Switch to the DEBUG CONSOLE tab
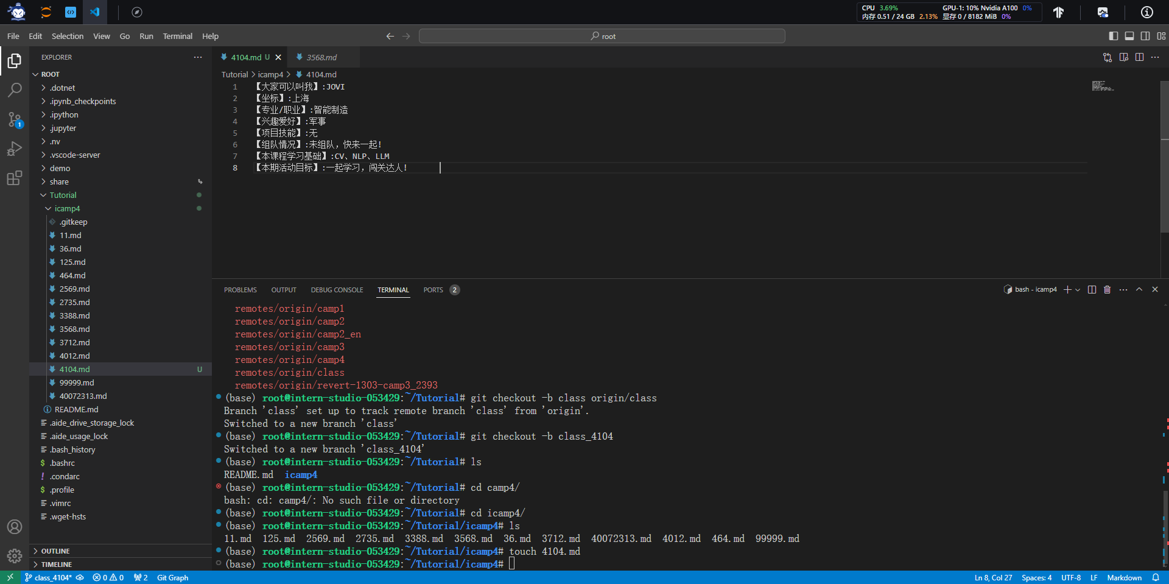1169x584 pixels. tap(337, 290)
